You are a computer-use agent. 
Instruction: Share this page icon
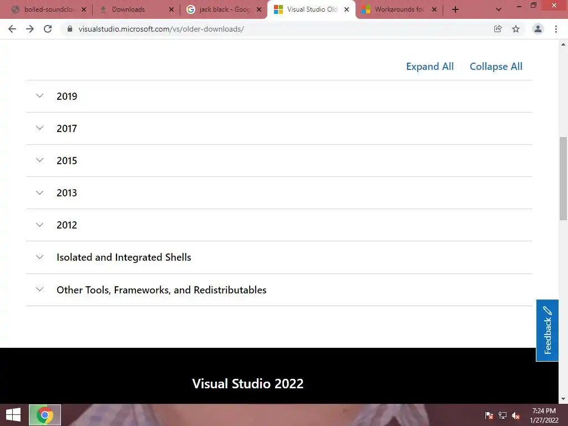498,29
